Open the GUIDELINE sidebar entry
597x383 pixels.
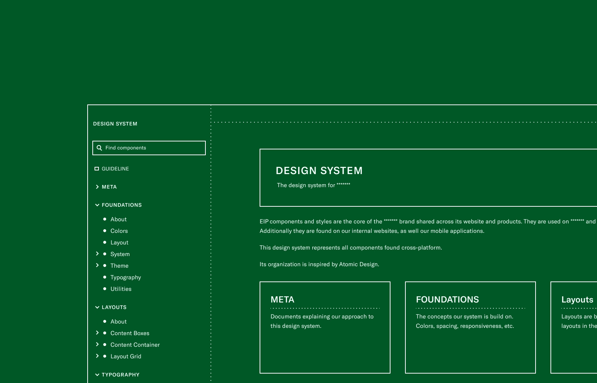click(115, 169)
